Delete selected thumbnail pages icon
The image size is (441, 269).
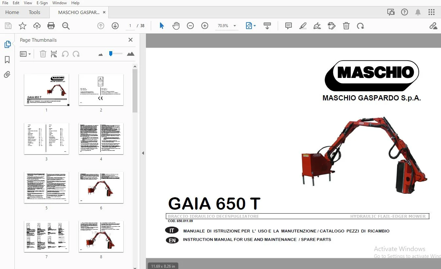[43, 54]
